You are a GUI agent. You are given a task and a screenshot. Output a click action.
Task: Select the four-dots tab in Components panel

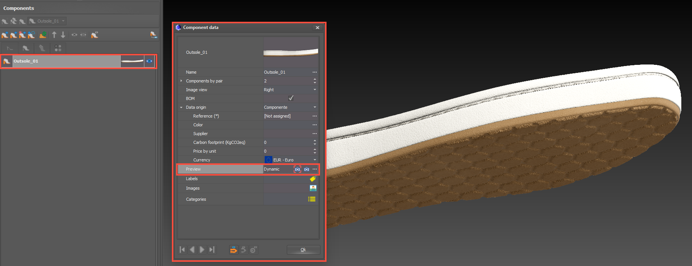(x=58, y=48)
